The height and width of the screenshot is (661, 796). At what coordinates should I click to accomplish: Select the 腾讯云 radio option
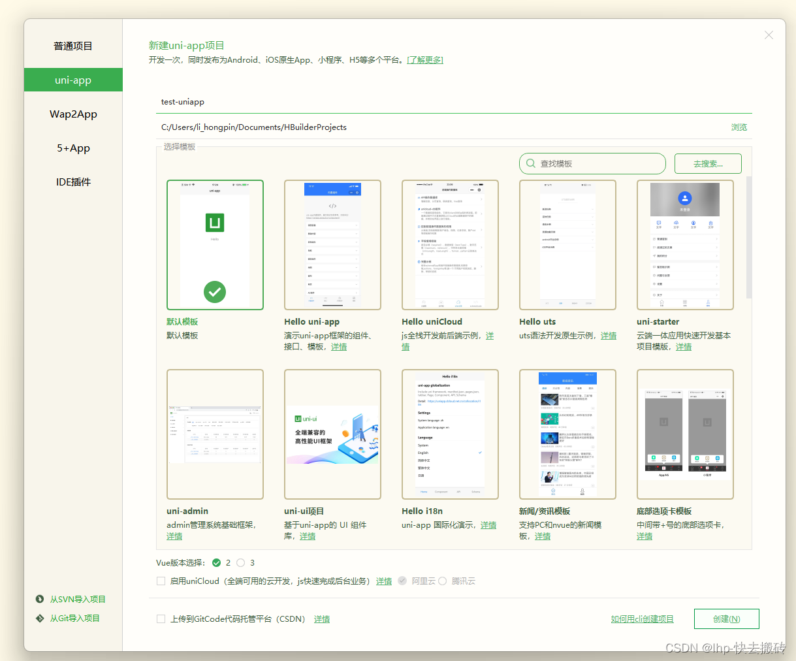442,581
